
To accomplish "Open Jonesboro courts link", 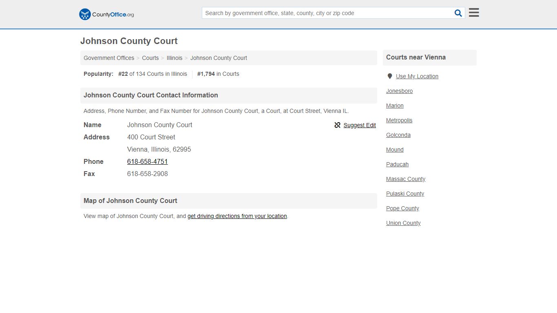I will 400,91.
